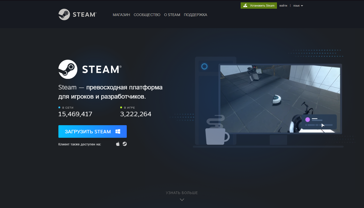Click the online count 15,469,417

[75, 114]
